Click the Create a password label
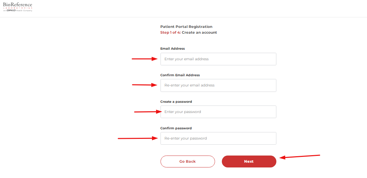This screenshot has width=367, height=178. [x=176, y=102]
